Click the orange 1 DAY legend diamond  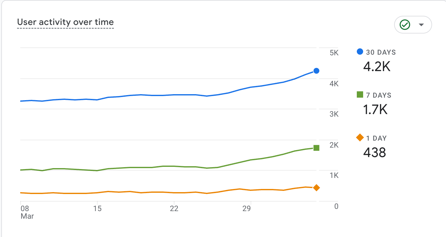pos(360,137)
